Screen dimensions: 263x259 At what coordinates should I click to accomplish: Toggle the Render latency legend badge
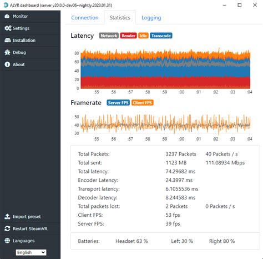tap(128, 36)
